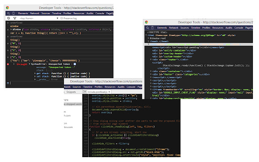Screen dimensions: 259x162
Task: Open Timeline tab in the right Elements window
Action: pos(195,28)
